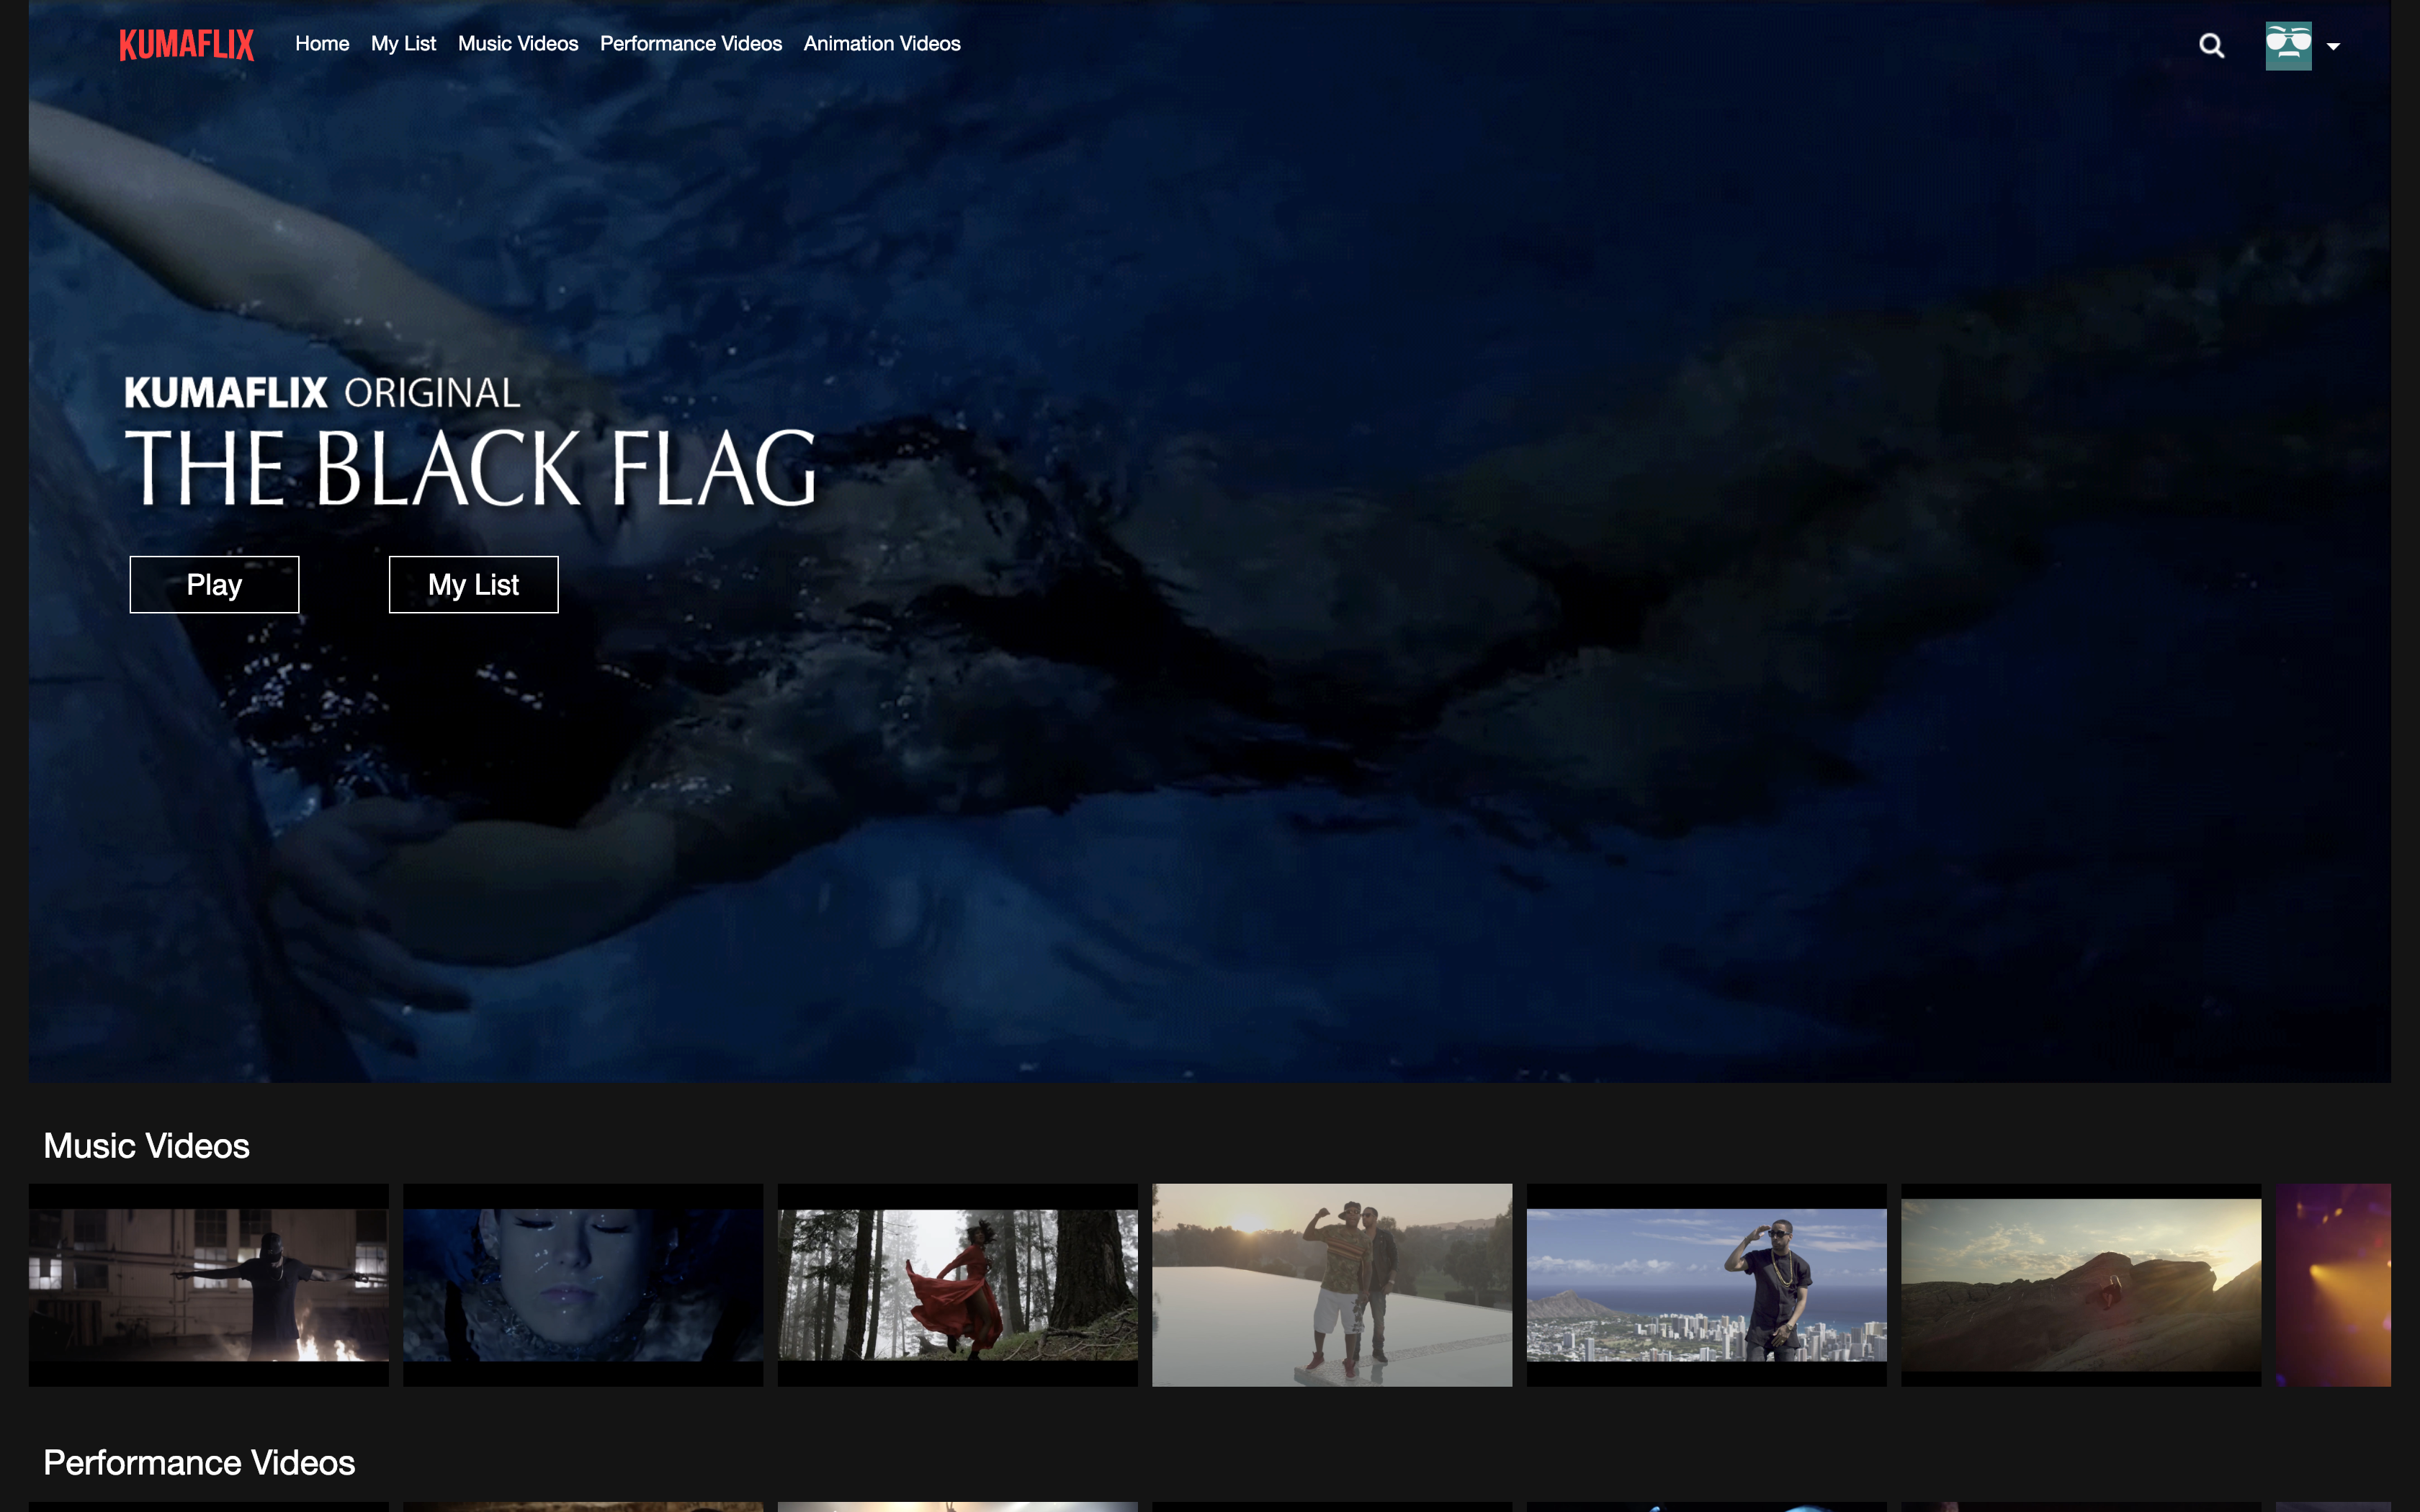Viewport: 2420px width, 1512px height.
Task: Open the search magnifier icon
Action: [2211, 46]
